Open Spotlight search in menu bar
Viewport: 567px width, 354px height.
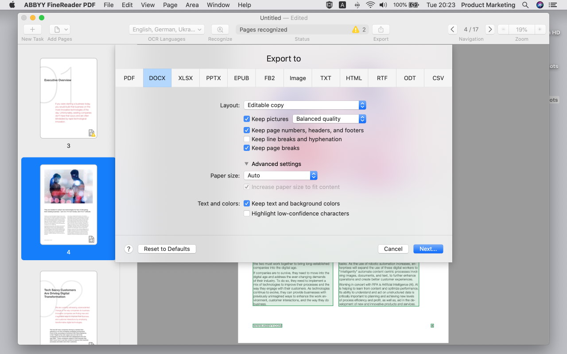tap(525, 5)
